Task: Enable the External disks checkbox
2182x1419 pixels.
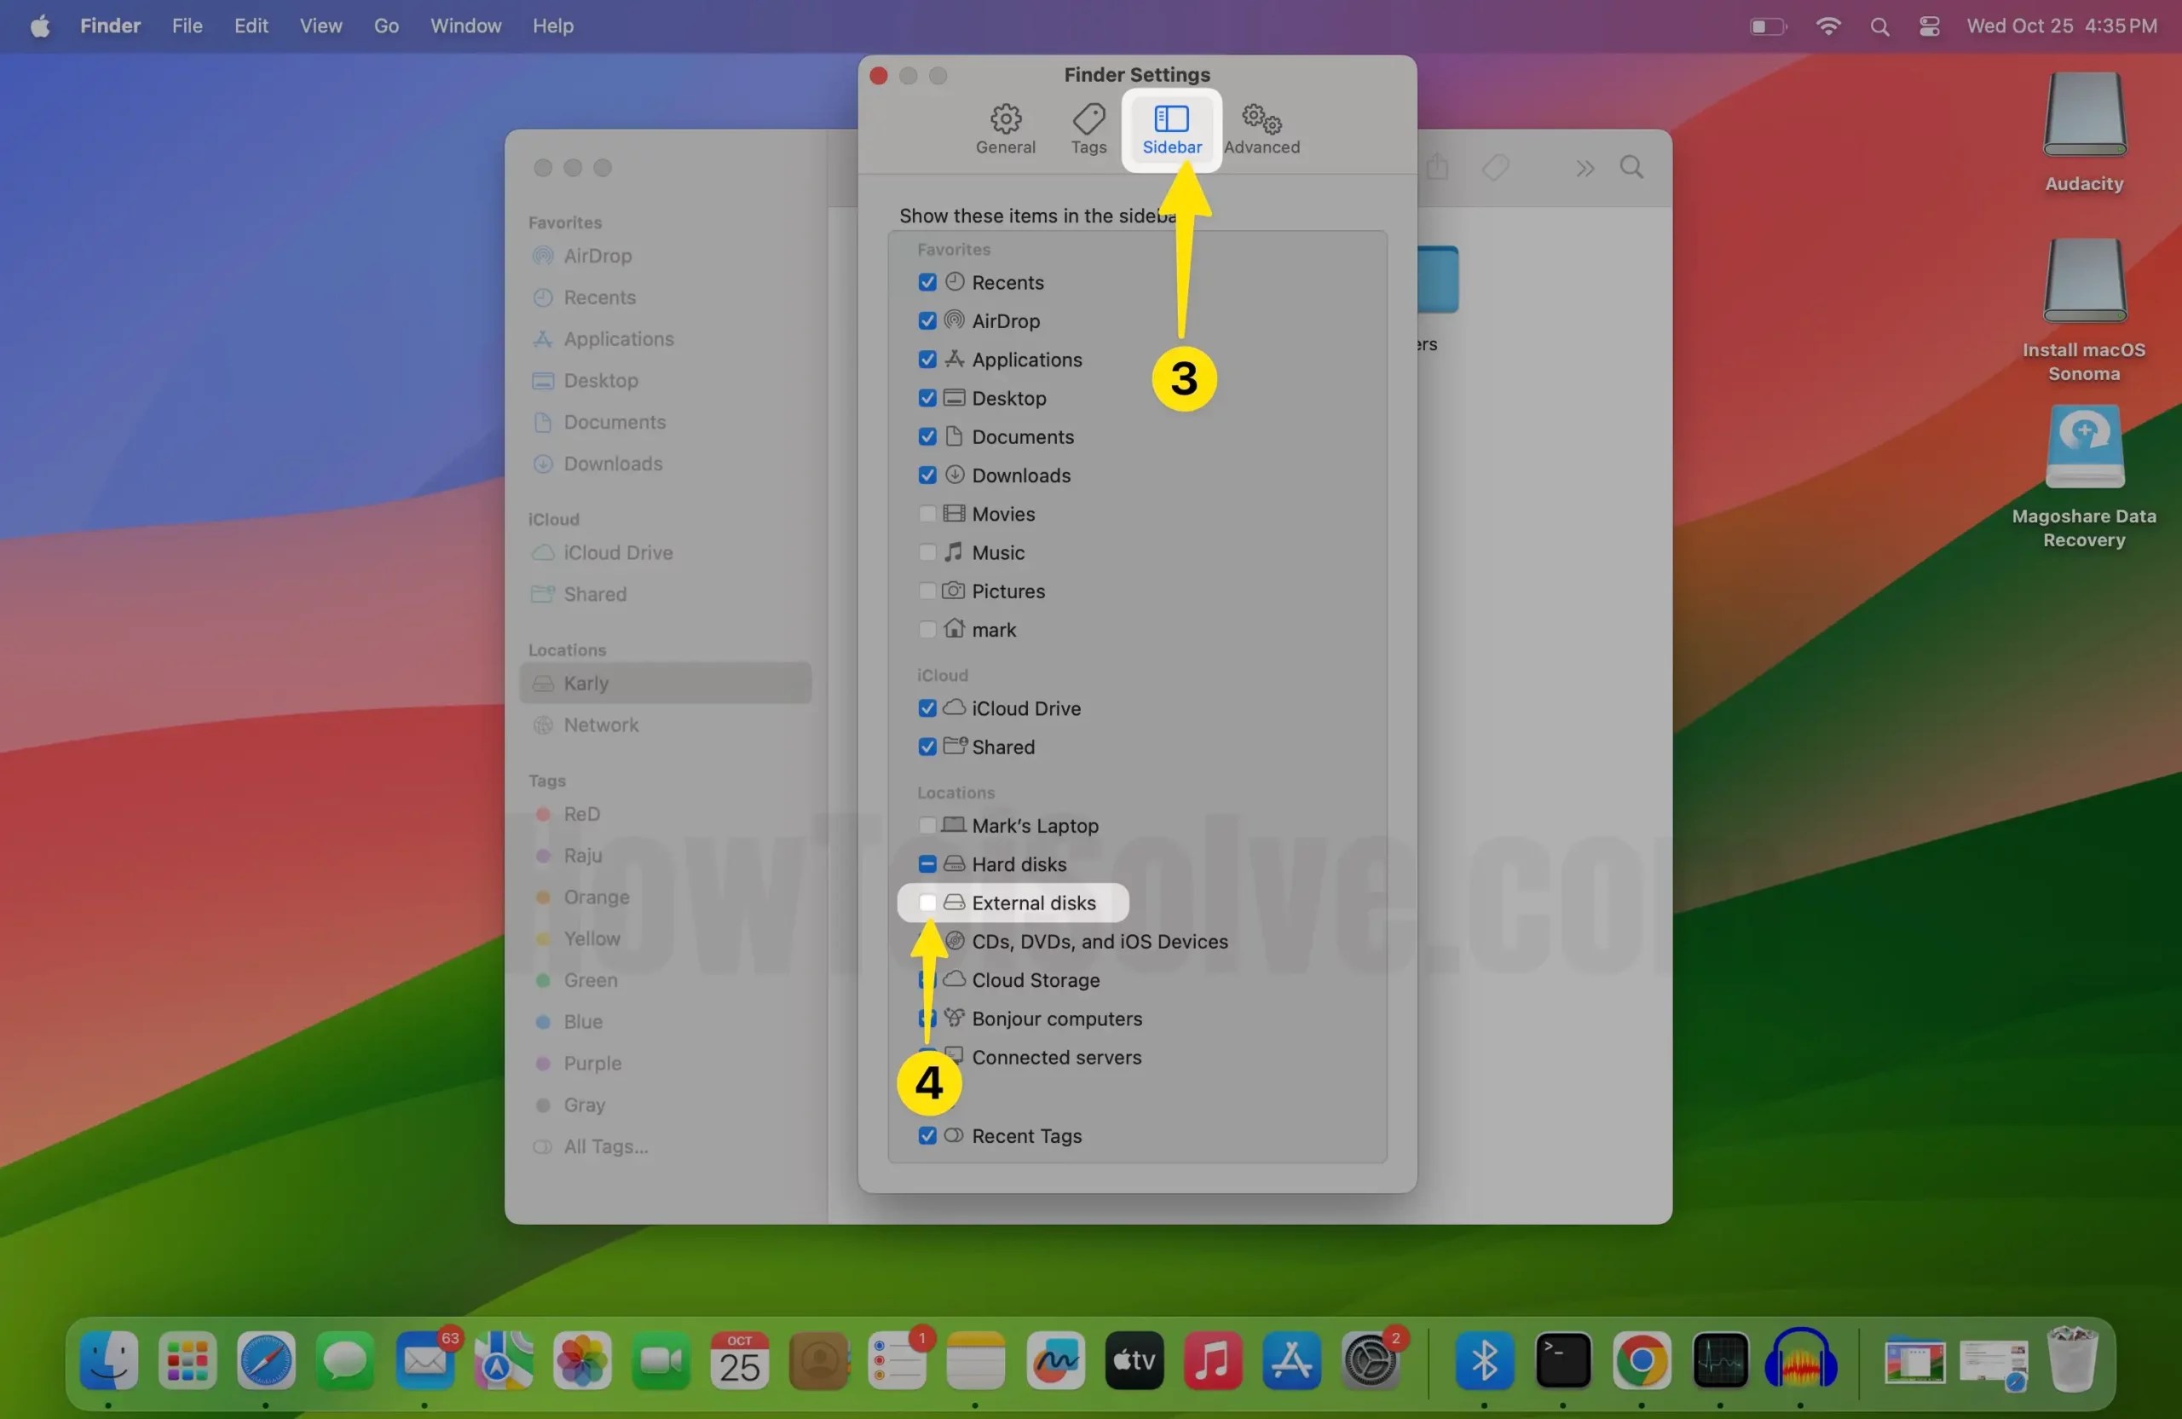Action: [926, 903]
